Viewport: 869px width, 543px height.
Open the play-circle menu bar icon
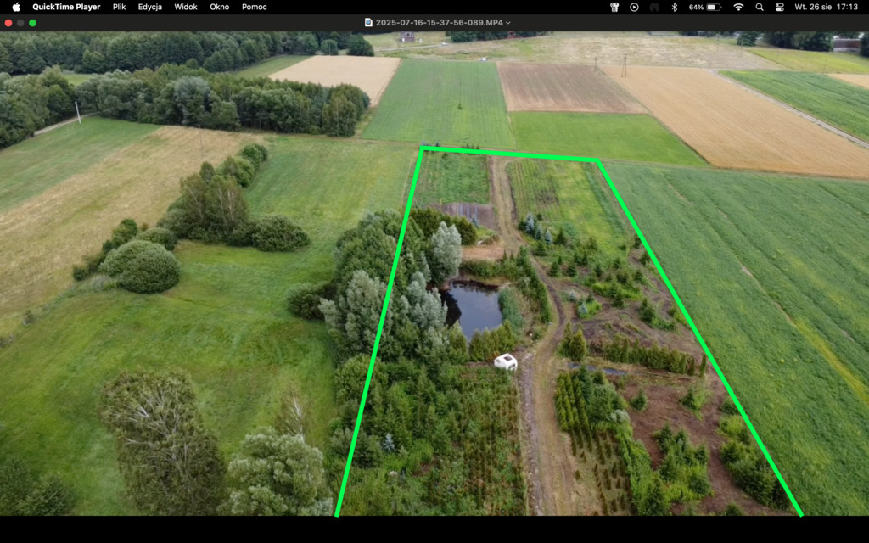634,7
